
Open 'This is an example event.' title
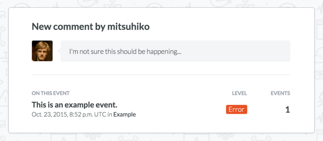[75, 105]
